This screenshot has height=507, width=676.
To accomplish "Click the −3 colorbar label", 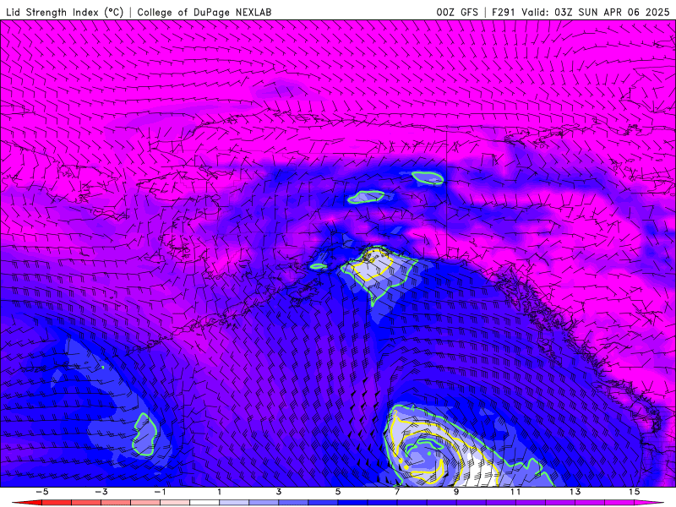I will pyautogui.click(x=101, y=492).
